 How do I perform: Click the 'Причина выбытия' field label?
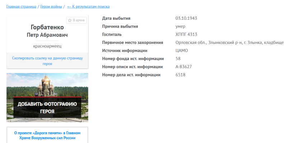coord(120,26)
